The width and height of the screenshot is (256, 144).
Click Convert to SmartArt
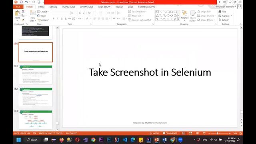[x=140, y=20]
